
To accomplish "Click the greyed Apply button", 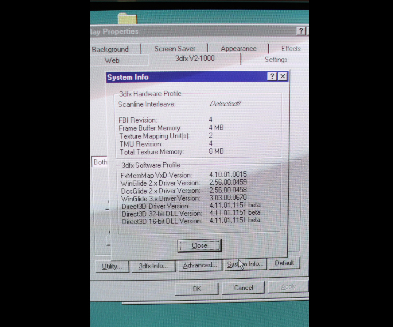I will [288, 287].
